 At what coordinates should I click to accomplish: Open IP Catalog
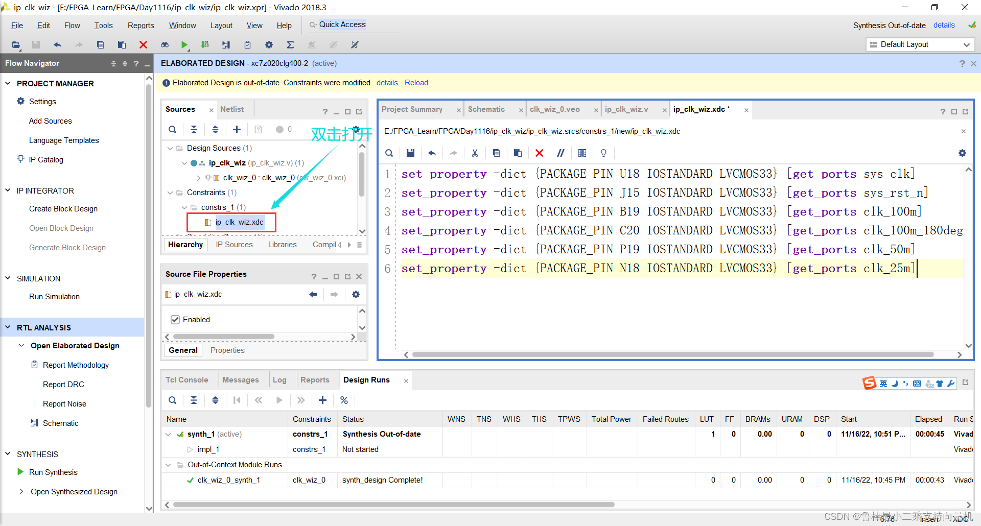coord(46,160)
